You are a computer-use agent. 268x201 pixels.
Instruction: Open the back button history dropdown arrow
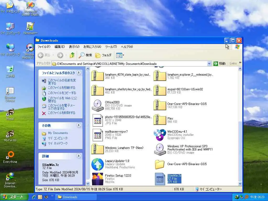click(53, 55)
